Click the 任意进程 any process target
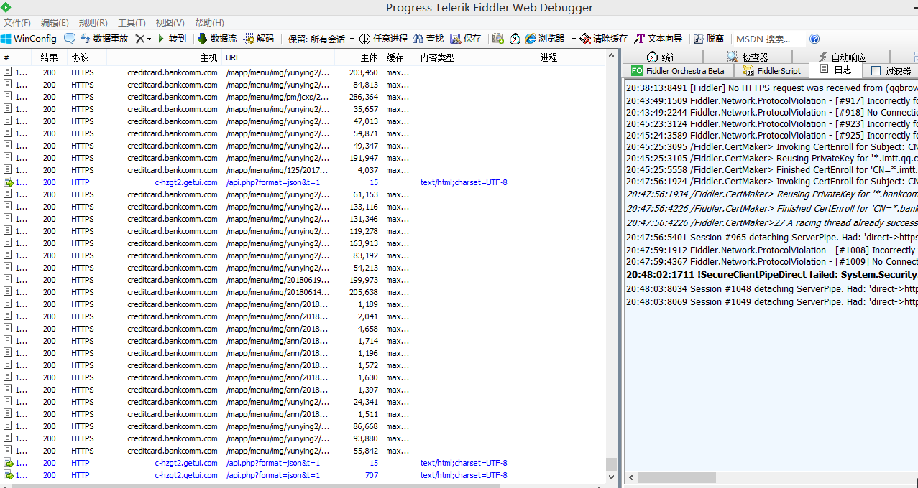918x488 pixels. (x=383, y=39)
